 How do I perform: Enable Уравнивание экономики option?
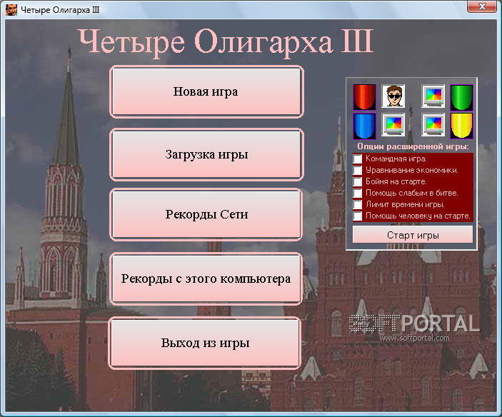(357, 170)
